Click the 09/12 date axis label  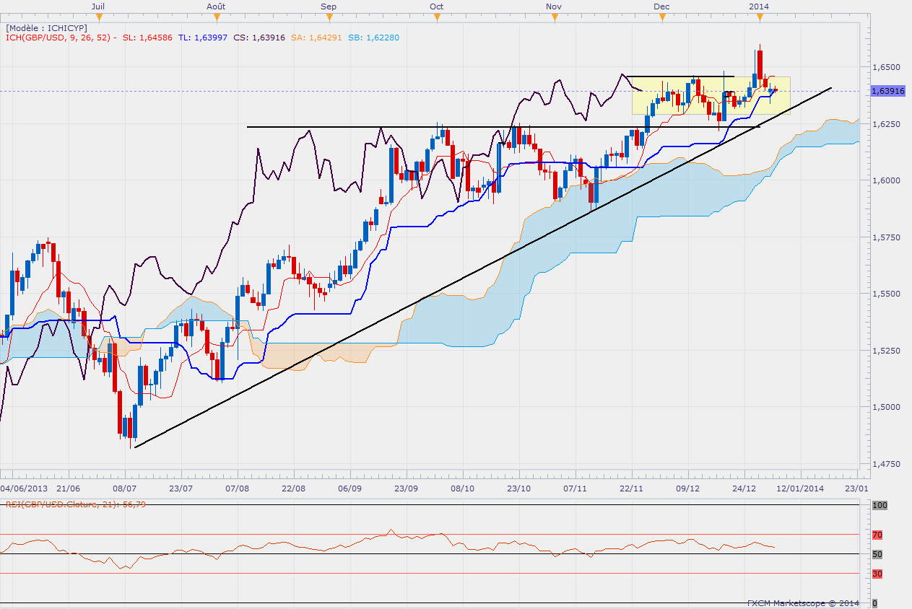pos(687,488)
